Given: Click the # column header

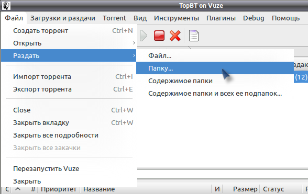Looking at the screenshot, I should (33, 189).
